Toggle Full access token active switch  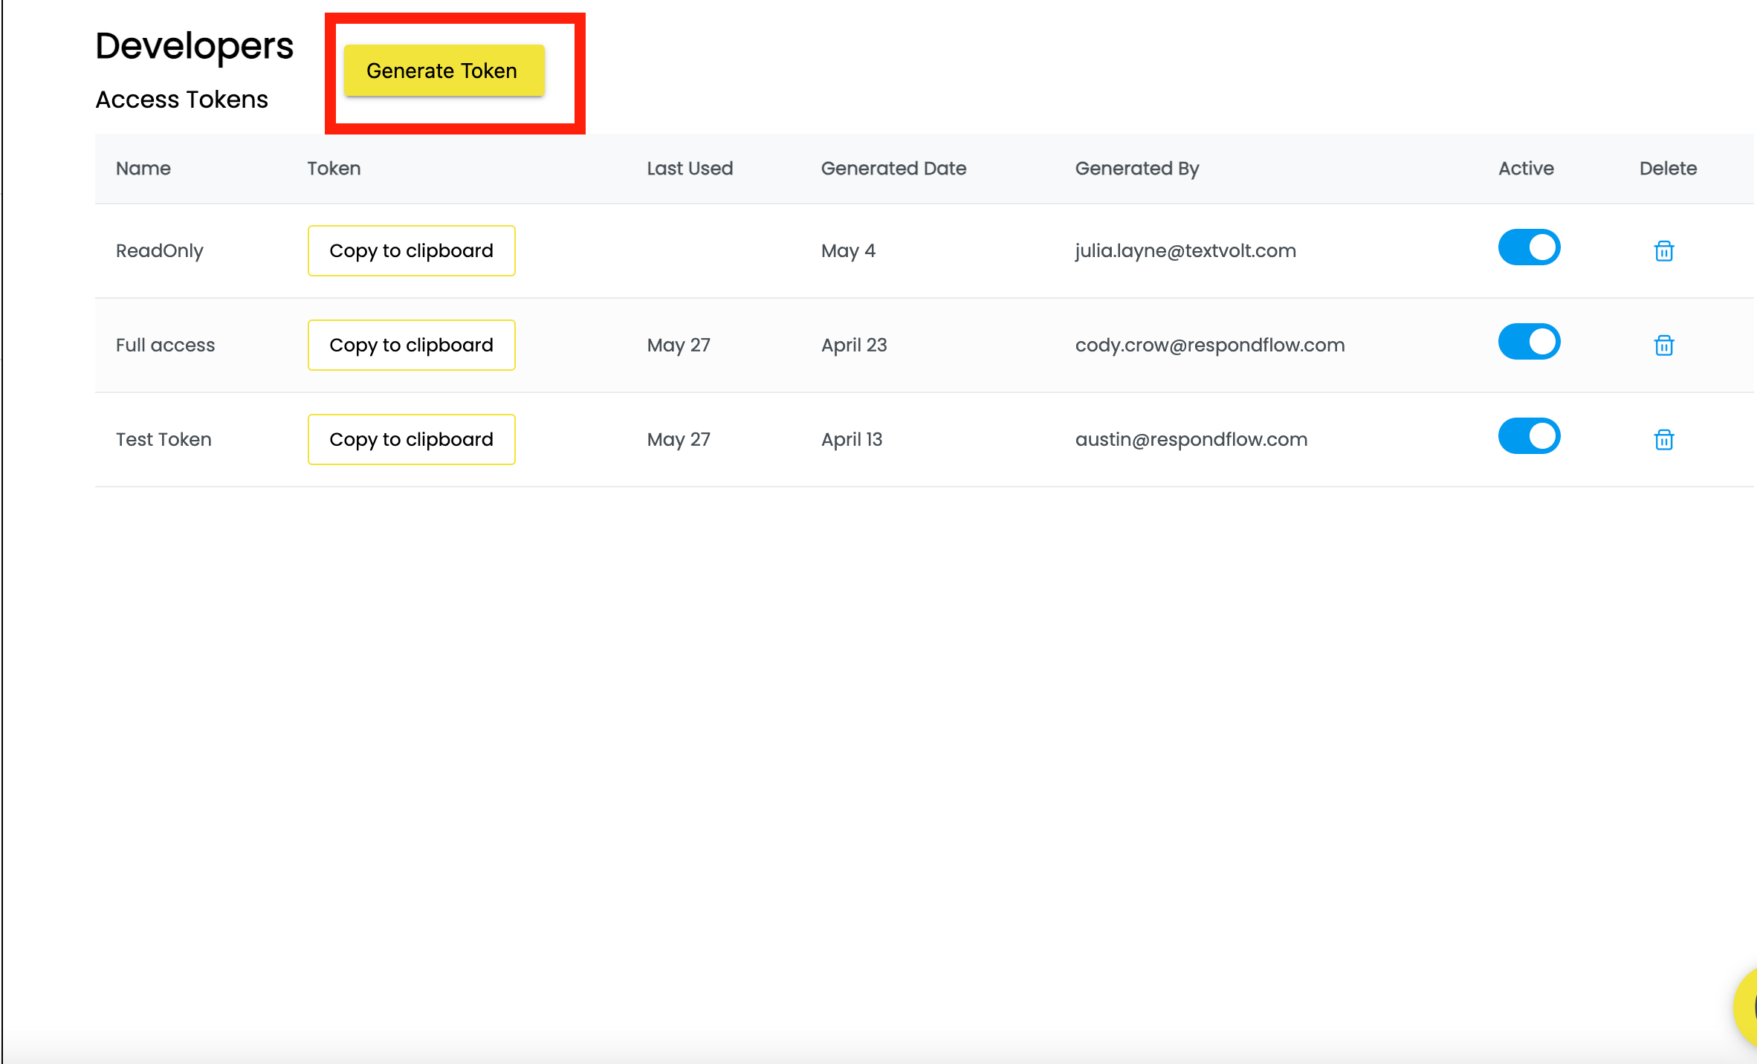click(1529, 342)
